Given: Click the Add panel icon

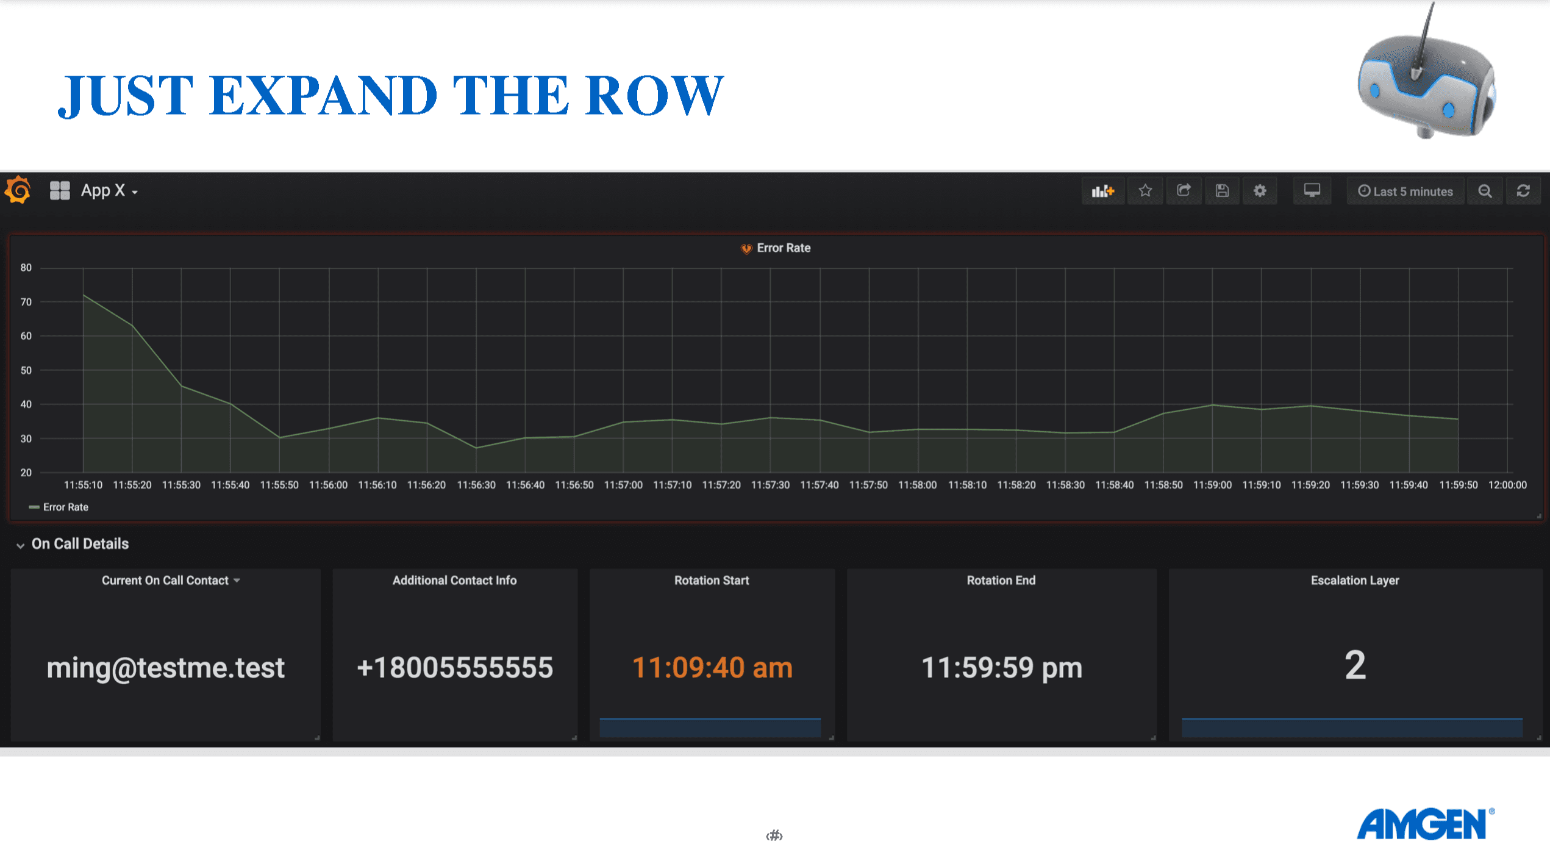Looking at the screenshot, I should 1103,191.
